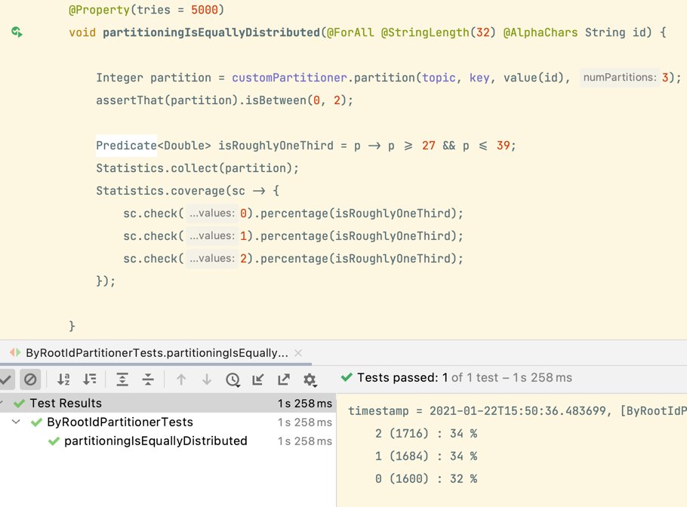Select ByRootIdPartitionerTests in test tree
Image resolution: width=687 pixels, height=507 pixels.
119,422
